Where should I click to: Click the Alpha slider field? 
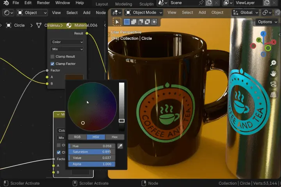pos(92,164)
